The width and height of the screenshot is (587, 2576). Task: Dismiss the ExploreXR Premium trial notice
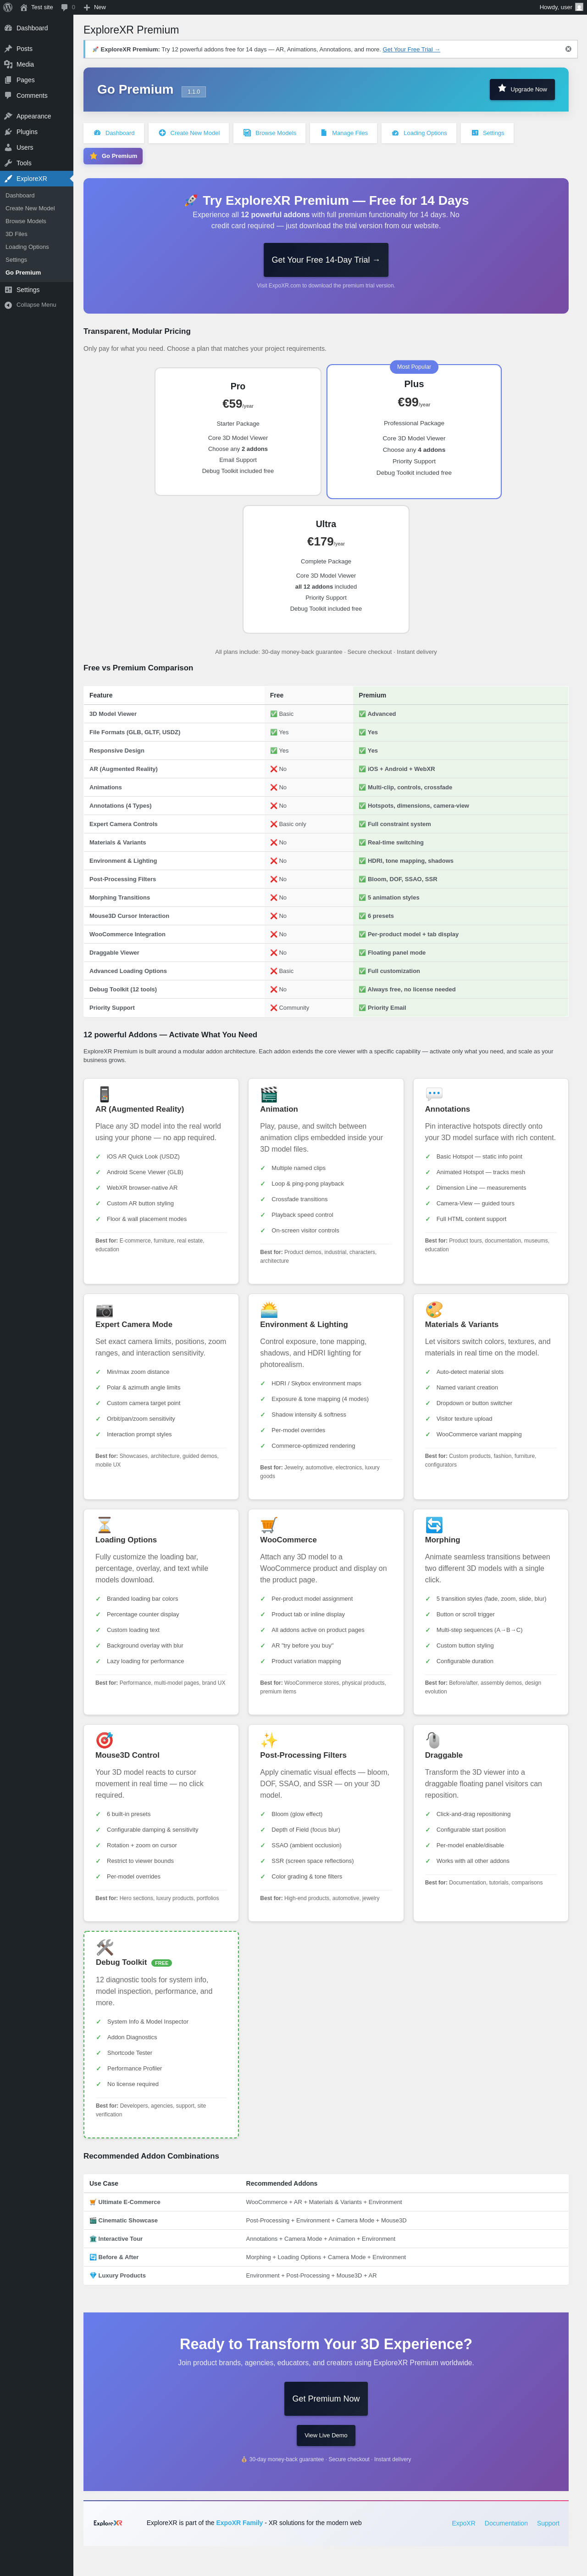coord(568,49)
